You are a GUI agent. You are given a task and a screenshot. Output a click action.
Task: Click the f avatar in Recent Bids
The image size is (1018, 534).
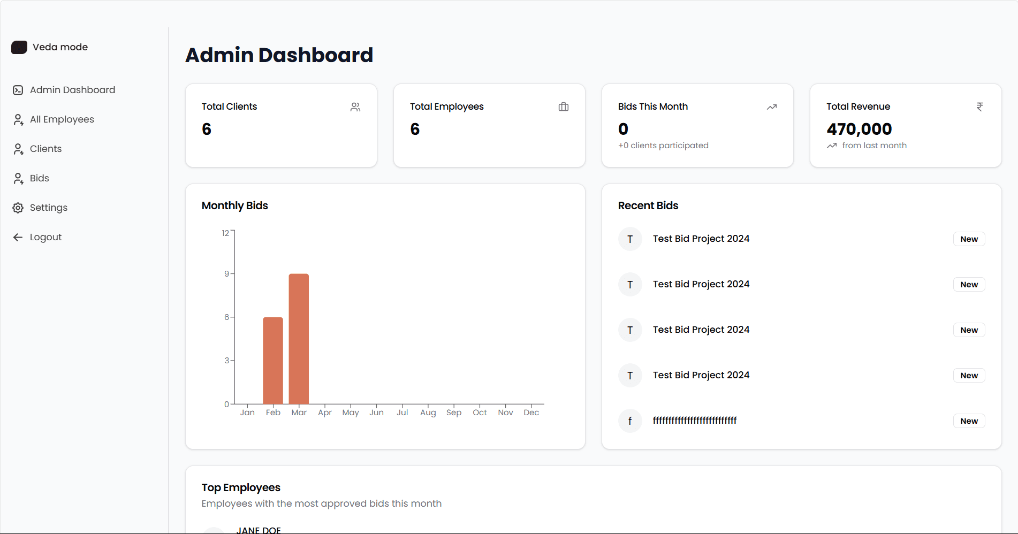(630, 421)
